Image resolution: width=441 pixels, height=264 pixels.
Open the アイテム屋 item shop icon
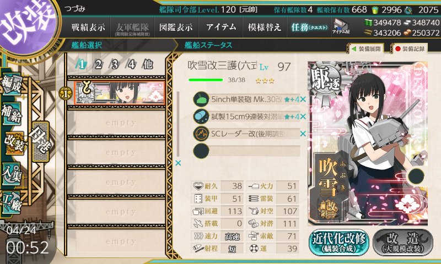[x=341, y=26]
